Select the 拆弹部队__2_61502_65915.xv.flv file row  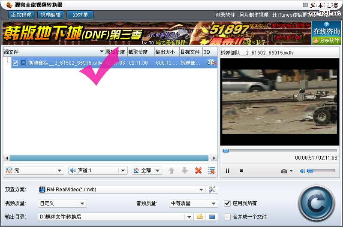(x=114, y=63)
